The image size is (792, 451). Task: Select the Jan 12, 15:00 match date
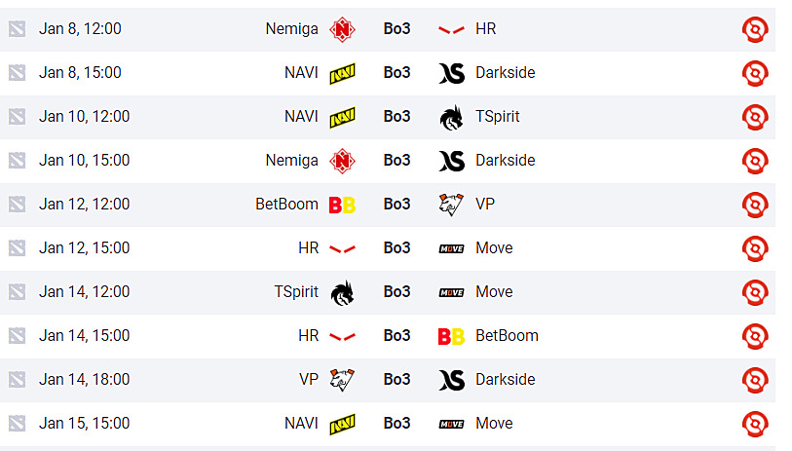click(84, 248)
